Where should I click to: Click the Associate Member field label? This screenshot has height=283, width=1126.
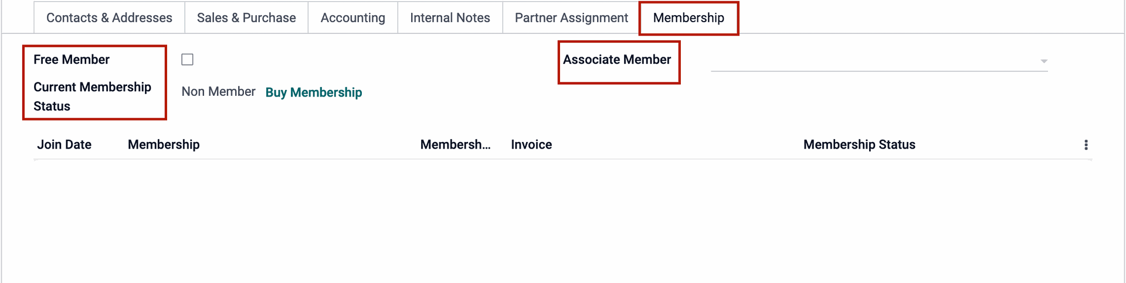pyautogui.click(x=617, y=60)
